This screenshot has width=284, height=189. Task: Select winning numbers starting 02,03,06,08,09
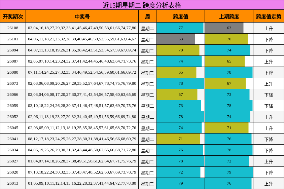(82, 83)
